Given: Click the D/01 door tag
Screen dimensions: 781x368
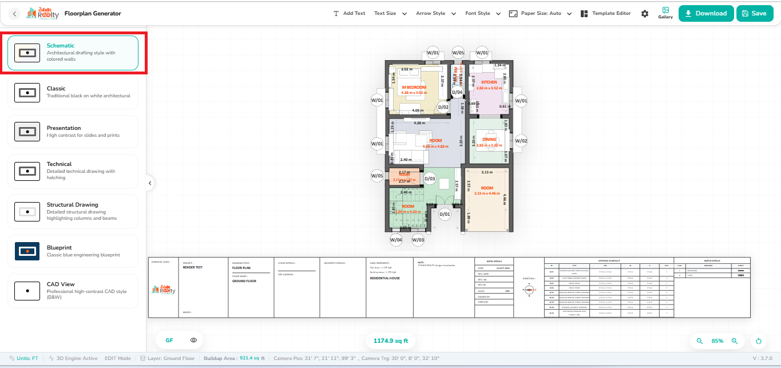Looking at the screenshot, I should tap(445, 215).
